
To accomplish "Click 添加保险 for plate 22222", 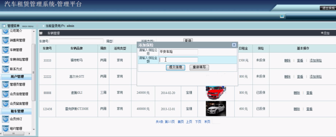I will coord(316,77).
